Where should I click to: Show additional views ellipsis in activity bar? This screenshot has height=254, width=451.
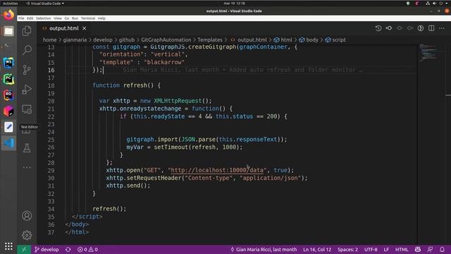[x=27, y=167]
